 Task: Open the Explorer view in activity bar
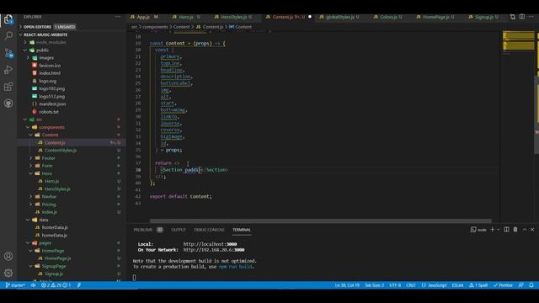pos(8,19)
